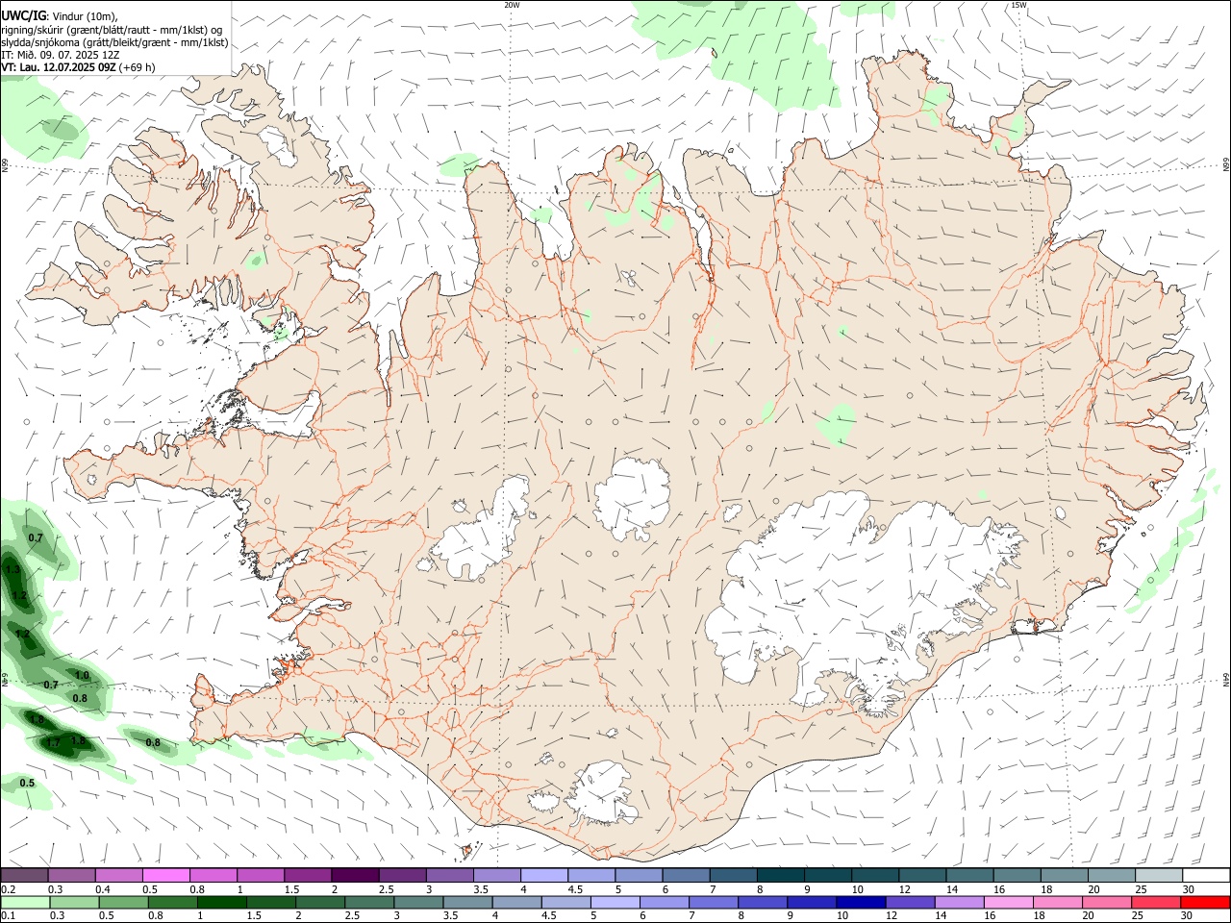Pick the upper legend swatch between 0.2 and 0.3
The height and width of the screenshot is (923, 1231).
(24, 876)
